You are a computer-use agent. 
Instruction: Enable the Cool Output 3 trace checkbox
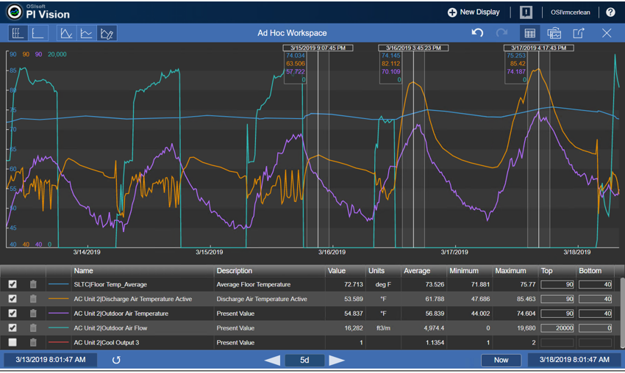point(12,343)
